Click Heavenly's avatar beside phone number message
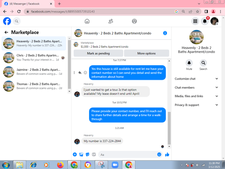225x169 pixels. pyautogui.click(x=77, y=142)
